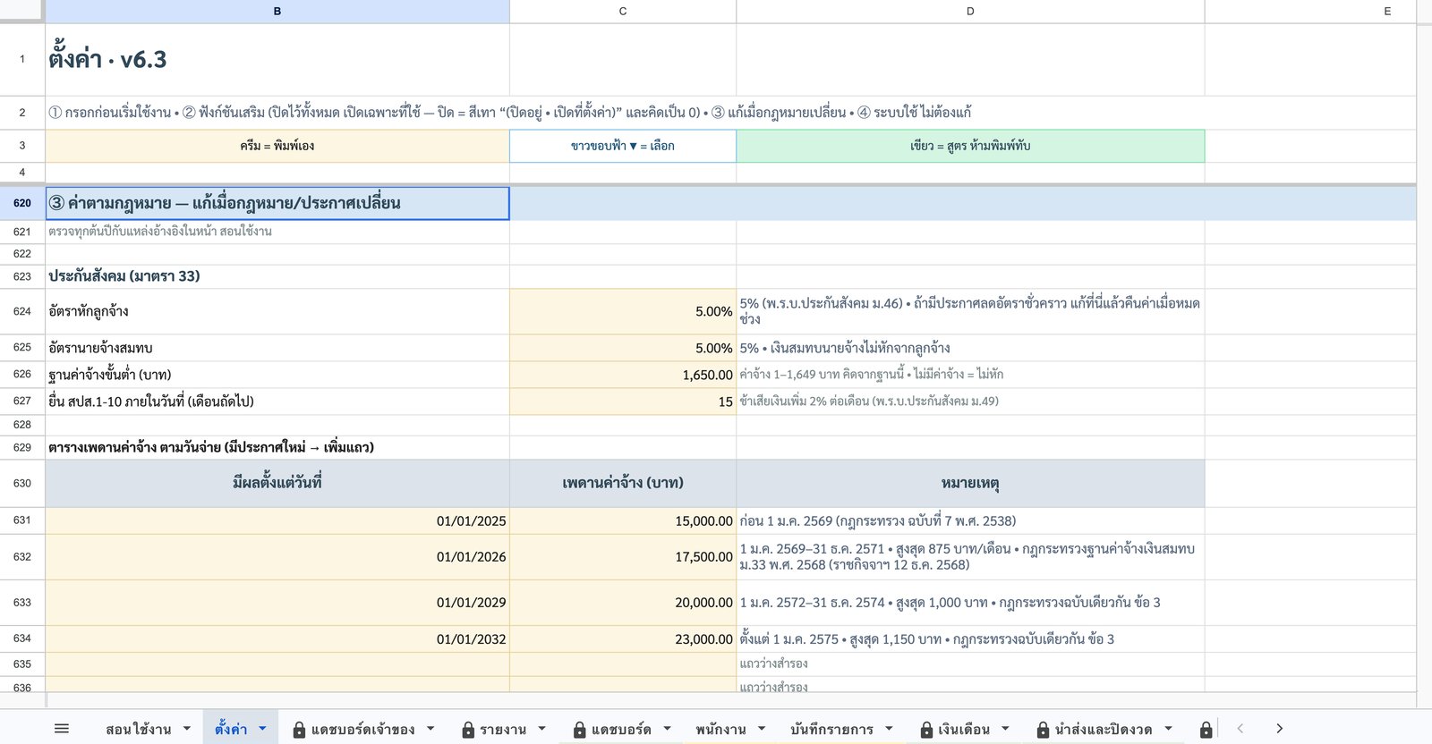Select column E header
Screen dimensions: 1432x744
[x=1310, y=12]
